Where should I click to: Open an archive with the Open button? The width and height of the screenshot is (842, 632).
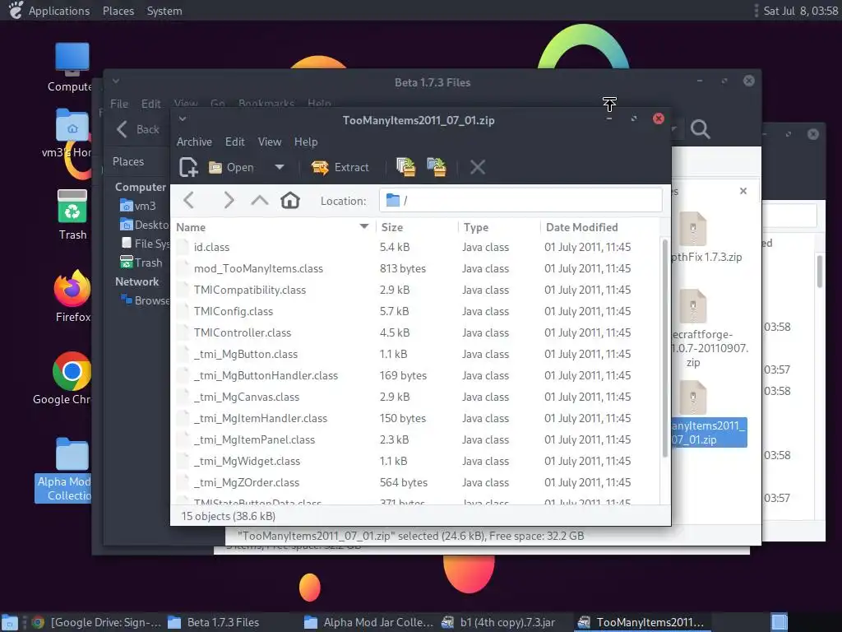pos(231,167)
